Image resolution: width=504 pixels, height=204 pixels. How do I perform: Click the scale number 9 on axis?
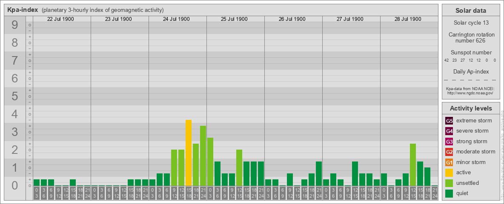coord(15,25)
